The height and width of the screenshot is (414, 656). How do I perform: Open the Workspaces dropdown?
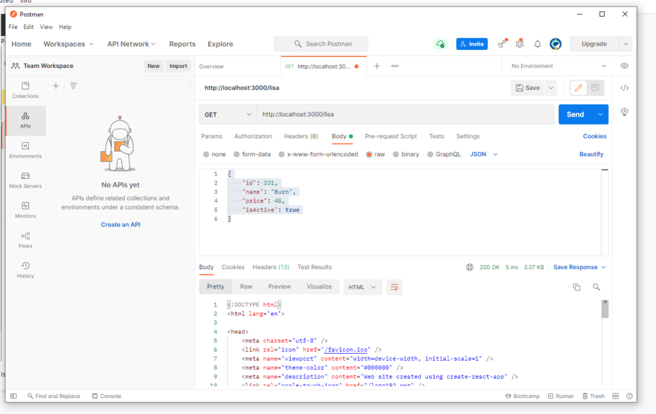click(x=68, y=44)
